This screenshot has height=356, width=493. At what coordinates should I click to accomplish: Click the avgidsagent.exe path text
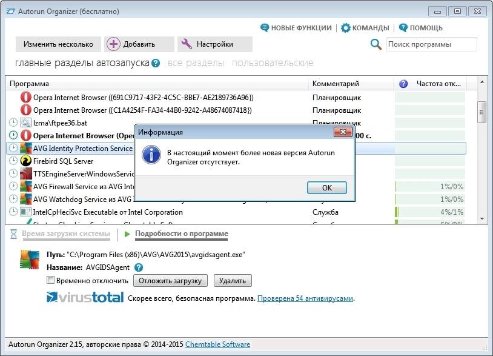tap(156, 255)
